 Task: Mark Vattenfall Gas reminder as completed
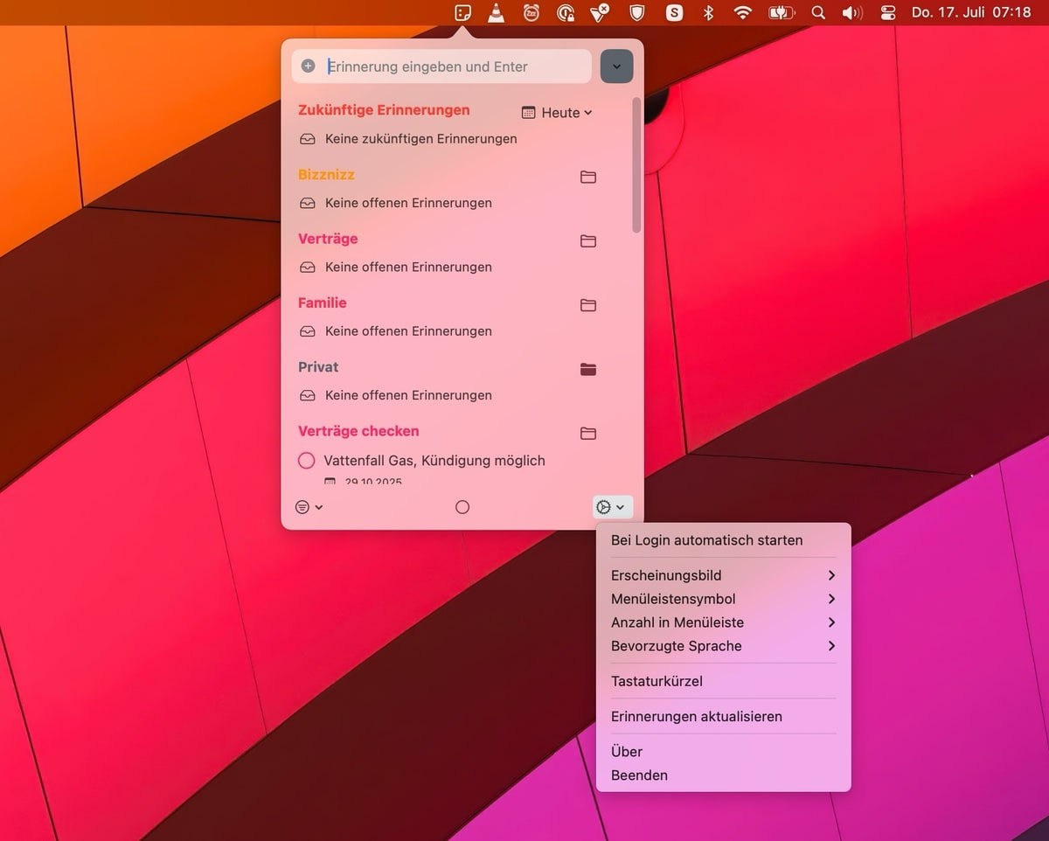coord(307,461)
